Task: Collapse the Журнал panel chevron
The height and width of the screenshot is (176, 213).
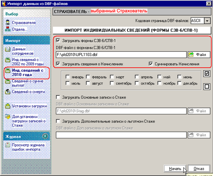Action: click(x=45, y=136)
